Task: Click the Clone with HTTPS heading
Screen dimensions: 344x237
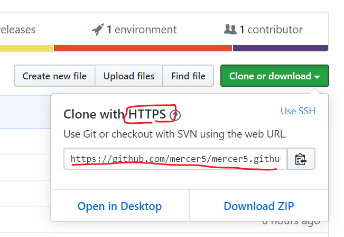Action: coord(115,115)
